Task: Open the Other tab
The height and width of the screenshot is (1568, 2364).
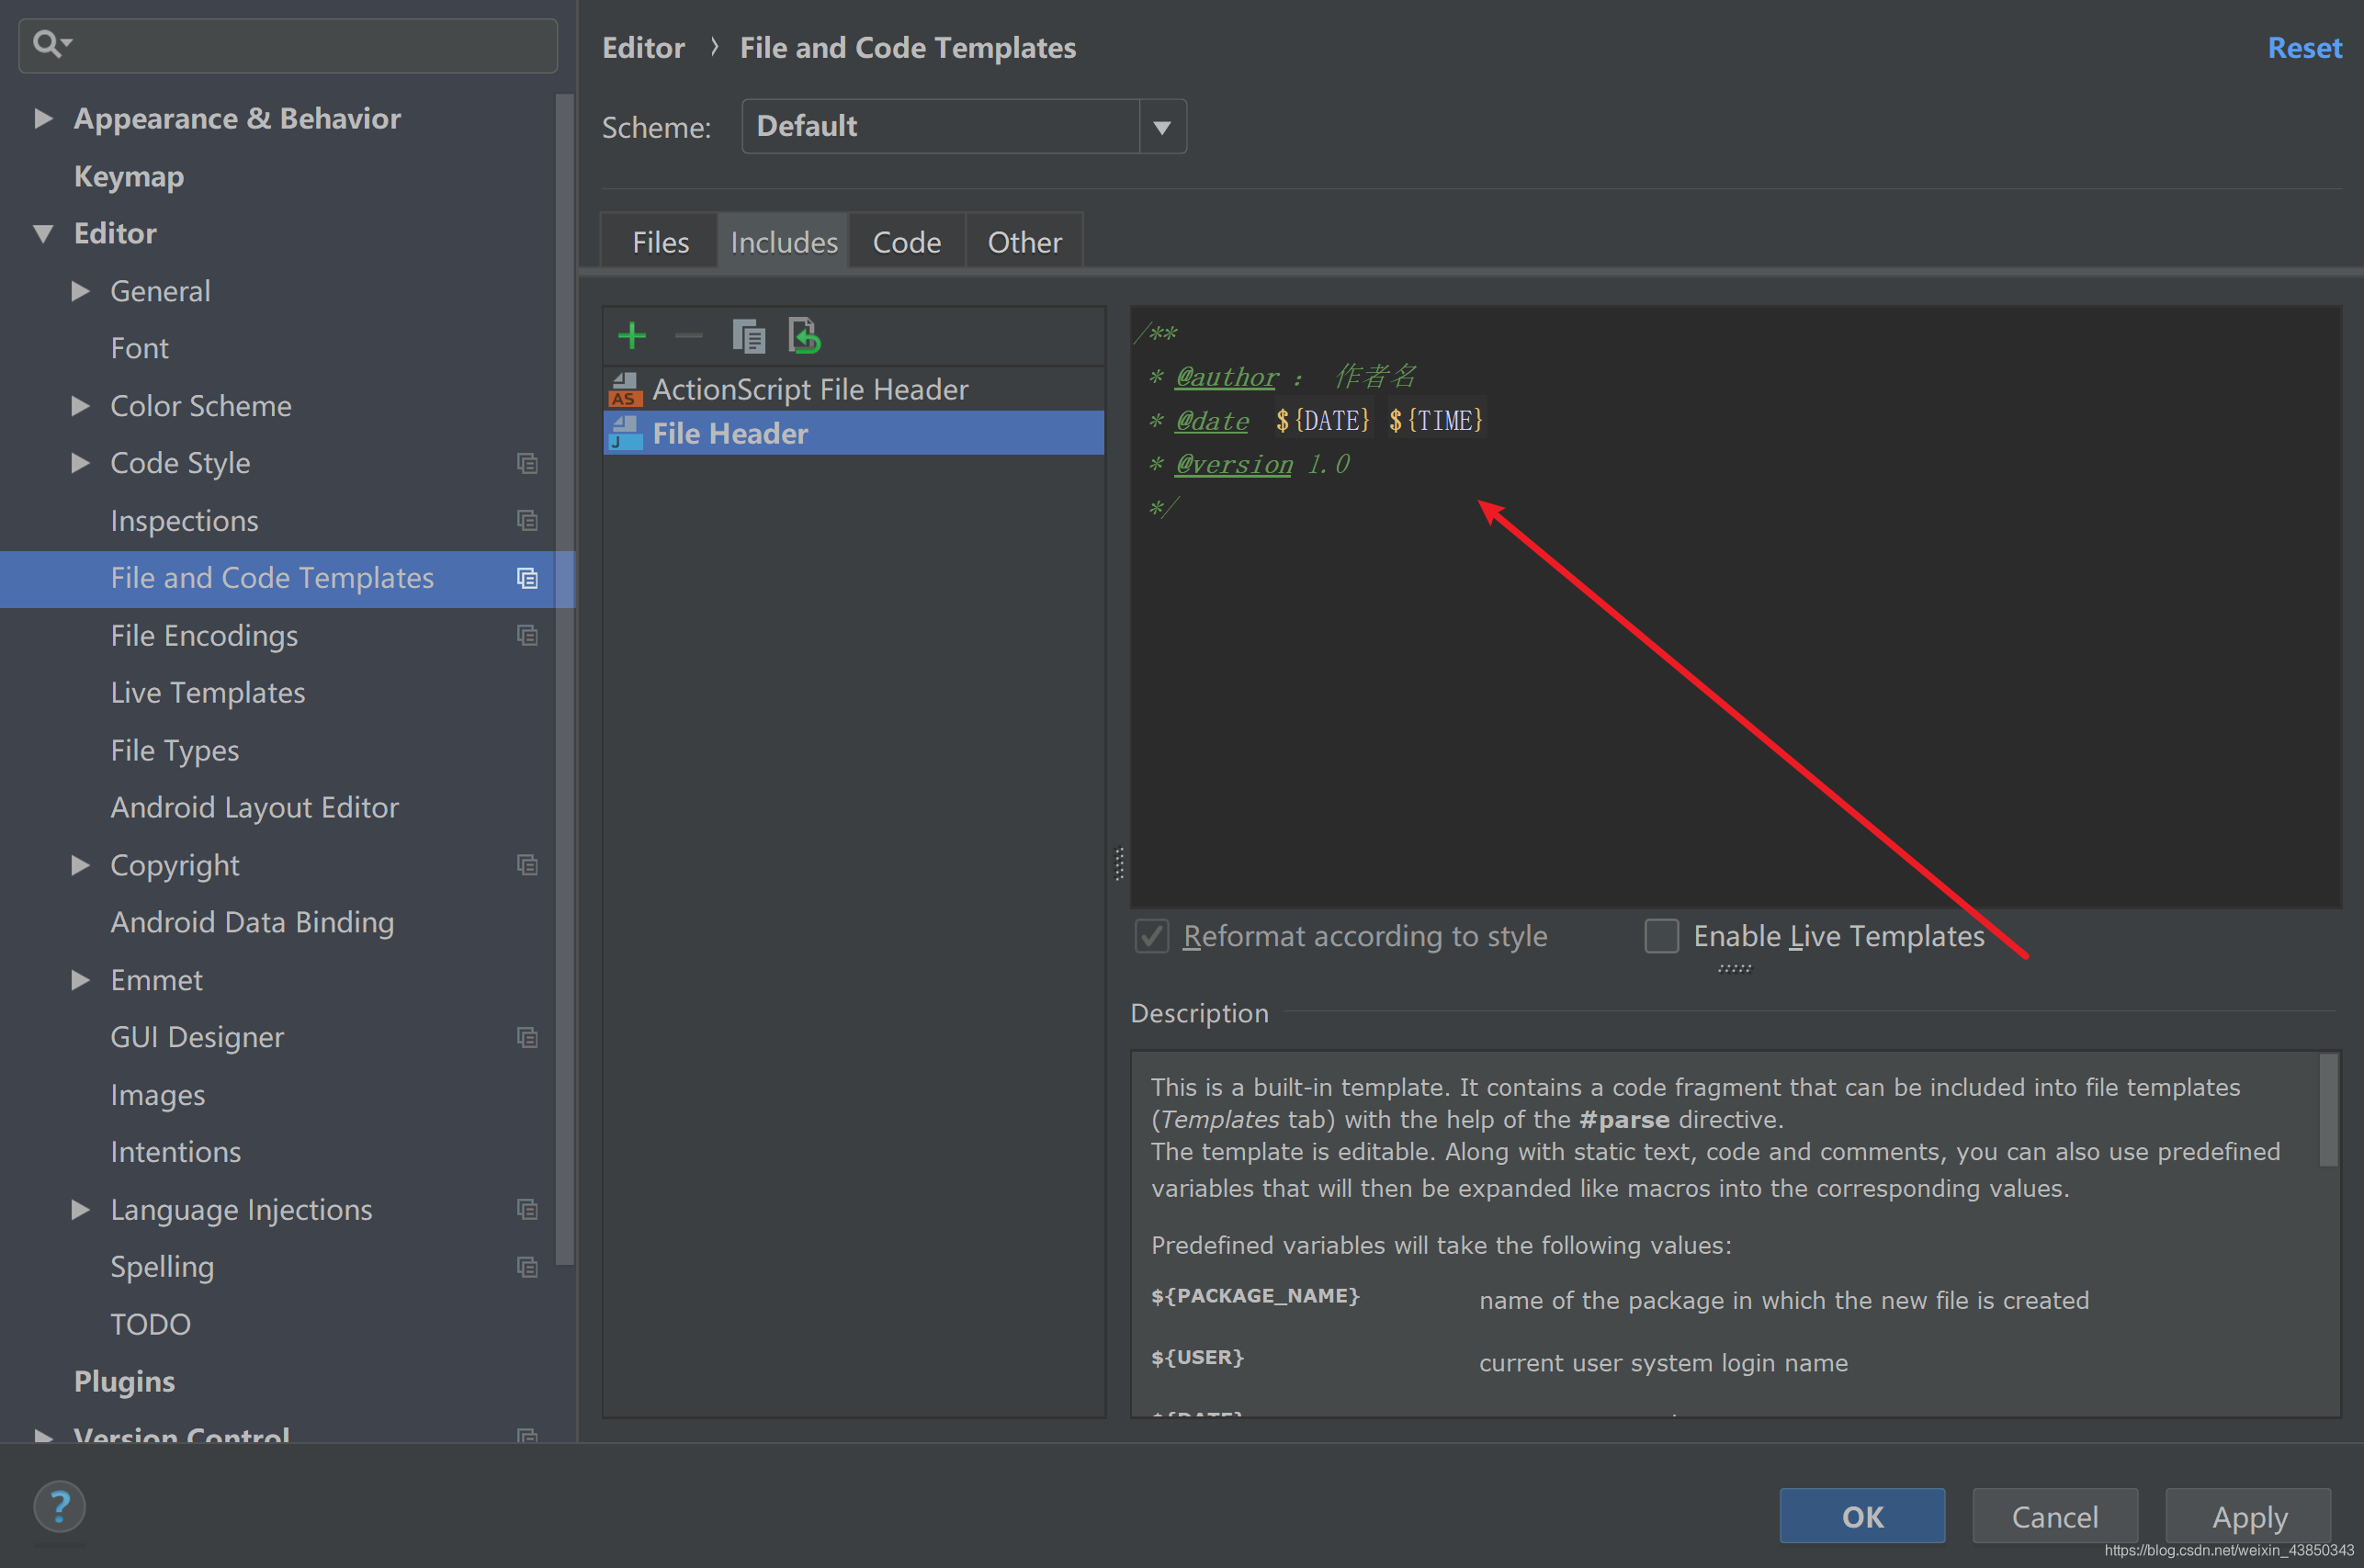Action: tap(1024, 242)
